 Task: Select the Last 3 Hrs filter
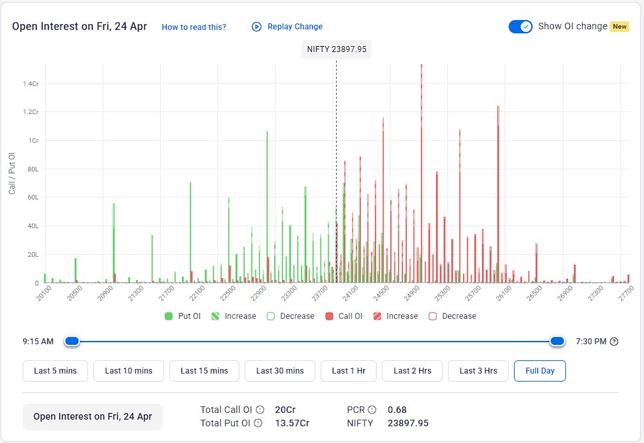478,371
